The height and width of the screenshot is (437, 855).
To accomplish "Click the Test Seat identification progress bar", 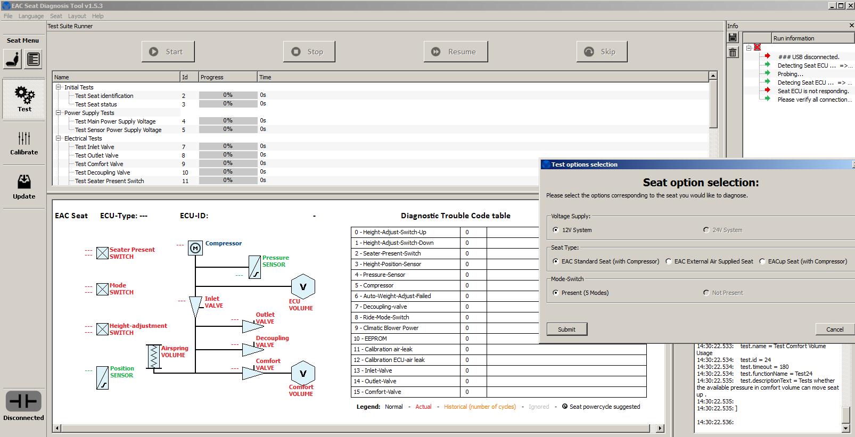I will point(228,95).
